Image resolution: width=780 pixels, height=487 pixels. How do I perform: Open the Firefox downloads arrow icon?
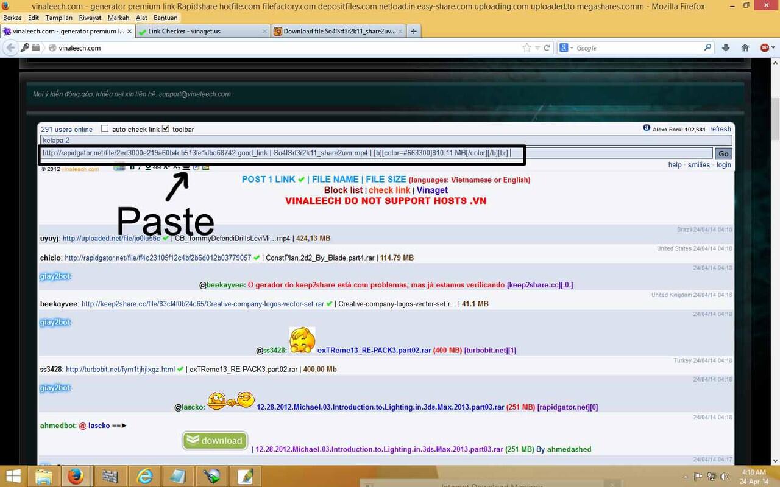726,47
